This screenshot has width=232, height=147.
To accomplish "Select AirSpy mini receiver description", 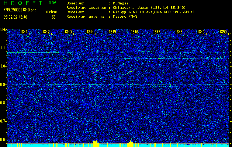I will 154,12.
